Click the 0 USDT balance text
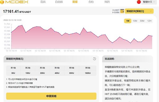This screenshot has width=159, height=102. coord(116,10)
